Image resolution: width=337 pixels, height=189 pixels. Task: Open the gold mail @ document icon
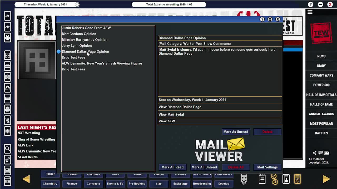coord(298,179)
